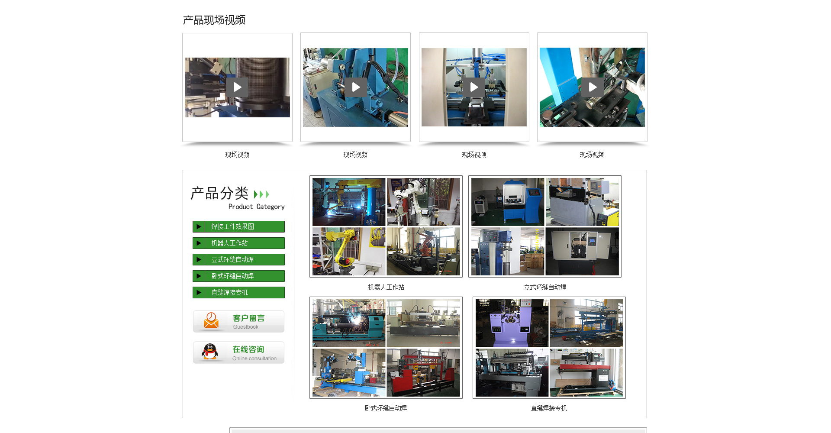Play the first video with cylindrical workpiece
This screenshot has width=831, height=433.
(237, 87)
